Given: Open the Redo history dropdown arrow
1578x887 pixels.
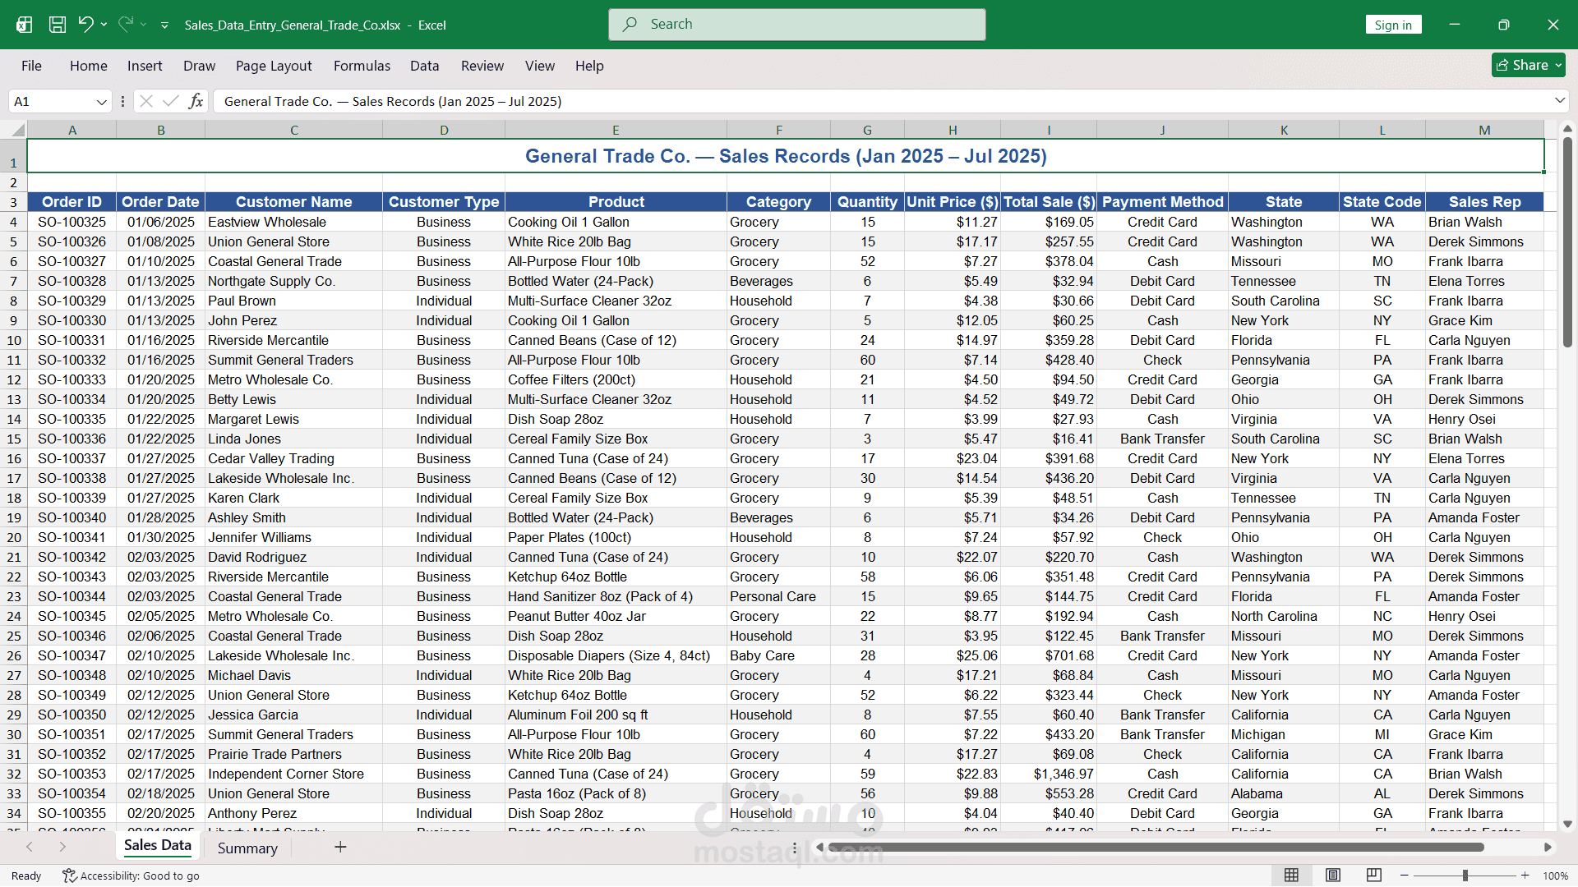Looking at the screenshot, I should (x=144, y=25).
